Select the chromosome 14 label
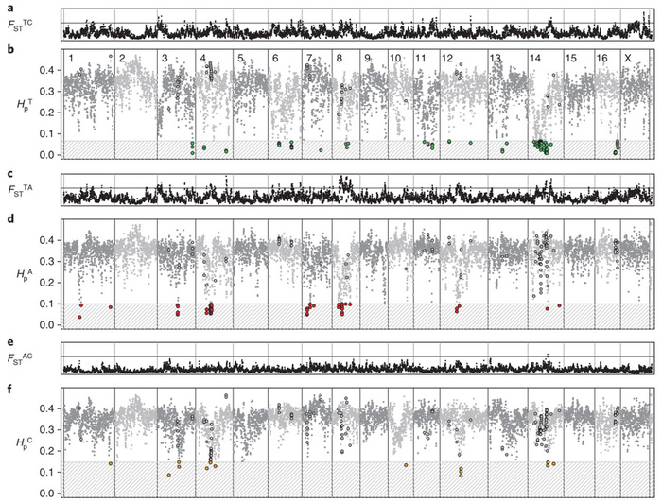This screenshot has height=503, width=662. coord(535,60)
